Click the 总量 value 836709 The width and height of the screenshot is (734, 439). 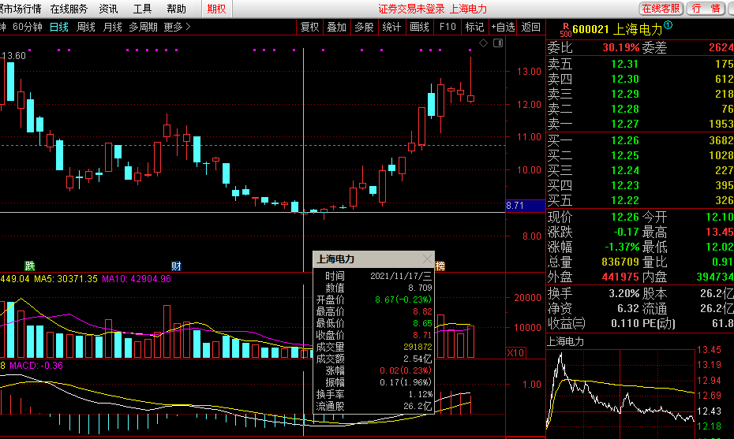(x=620, y=262)
